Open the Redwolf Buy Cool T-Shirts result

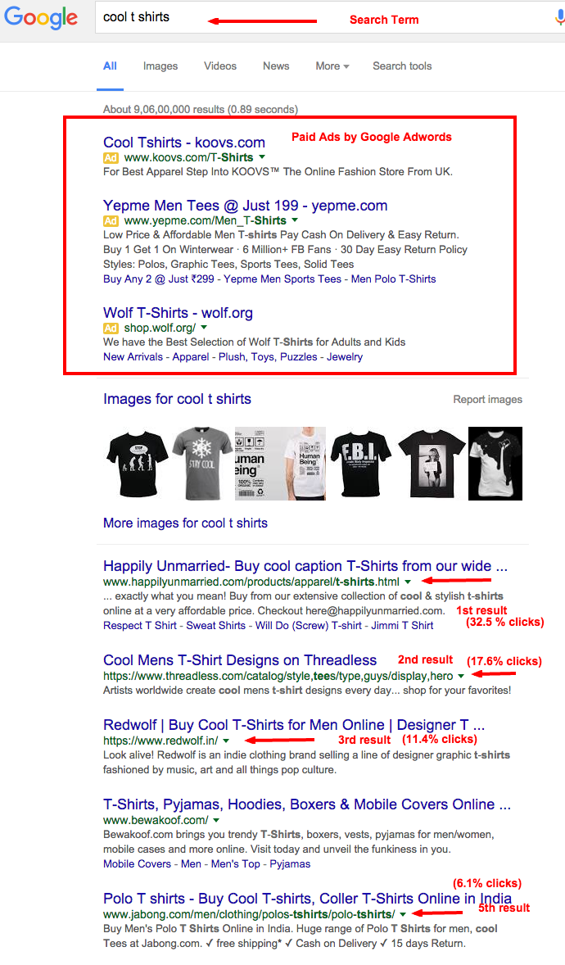pyautogui.click(x=294, y=725)
